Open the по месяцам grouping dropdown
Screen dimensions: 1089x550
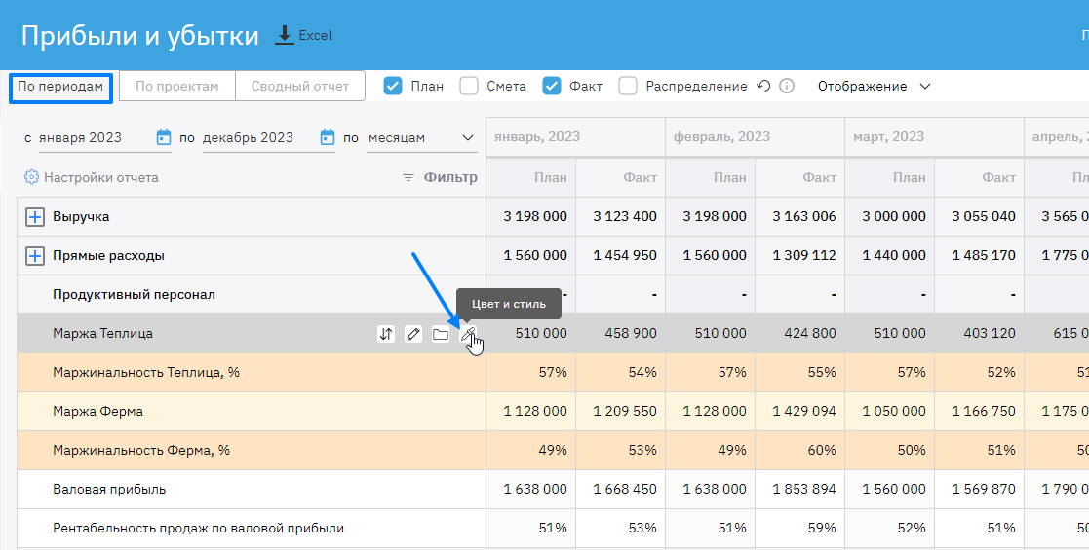421,137
